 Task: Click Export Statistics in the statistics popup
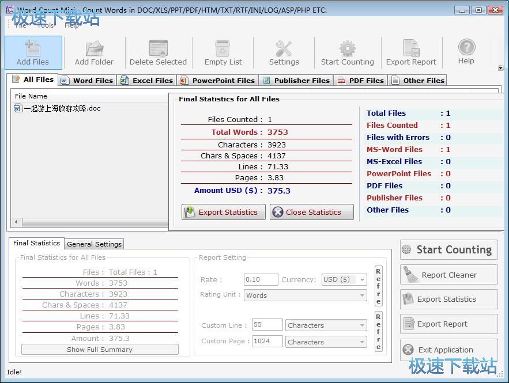223,212
